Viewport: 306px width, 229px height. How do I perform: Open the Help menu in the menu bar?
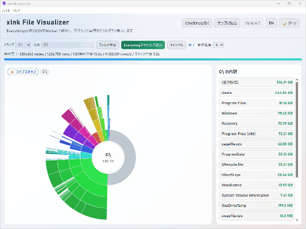coord(16,11)
